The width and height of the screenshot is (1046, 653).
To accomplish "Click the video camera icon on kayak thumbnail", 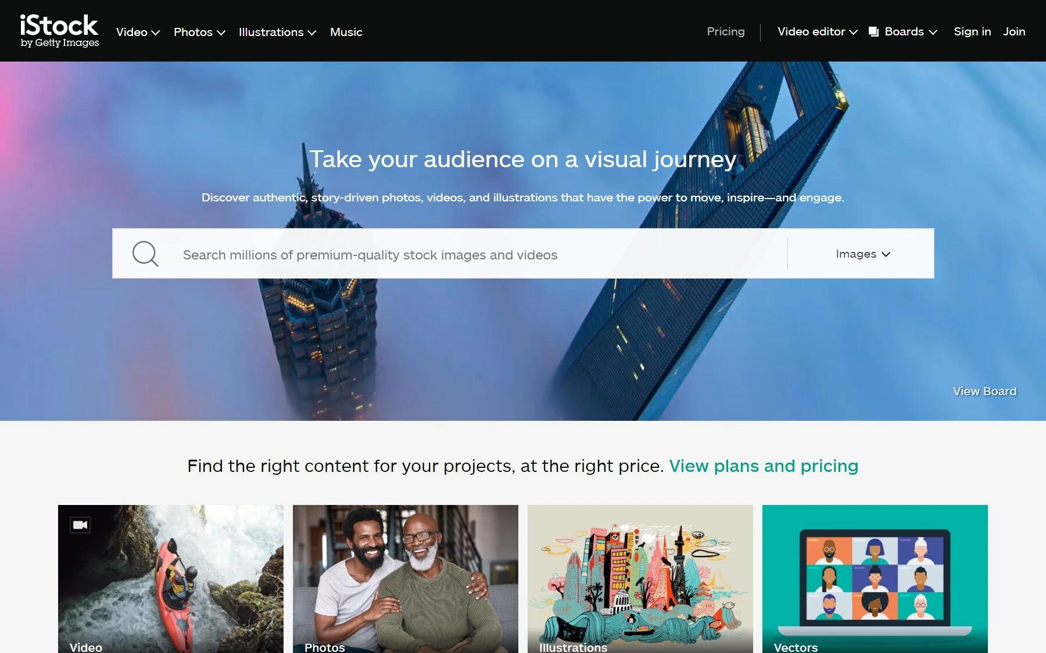I will coord(80,525).
